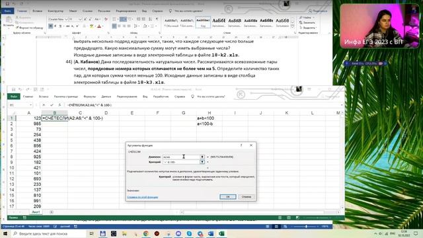Click Word's numbered list icon
The image size is (423, 238).
(x=122, y=19)
